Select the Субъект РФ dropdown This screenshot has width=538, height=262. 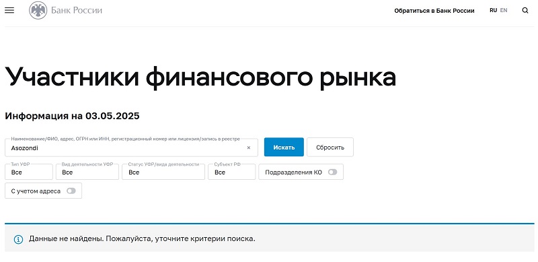[x=231, y=172]
